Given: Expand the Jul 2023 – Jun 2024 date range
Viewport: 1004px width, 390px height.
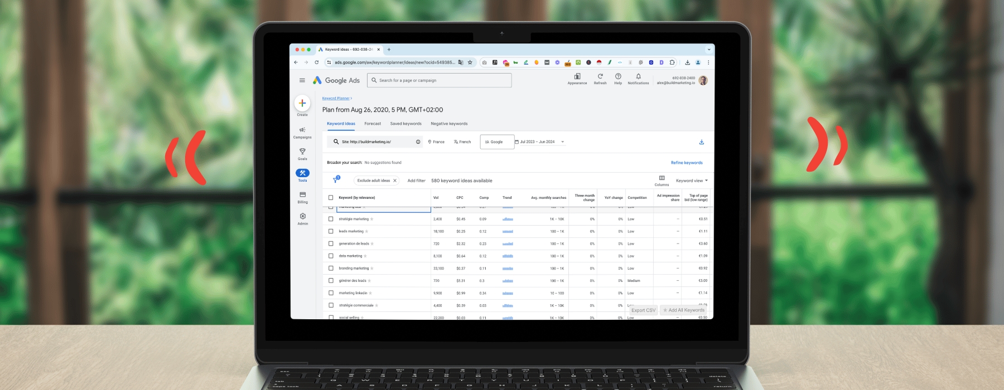Looking at the screenshot, I should 539,142.
